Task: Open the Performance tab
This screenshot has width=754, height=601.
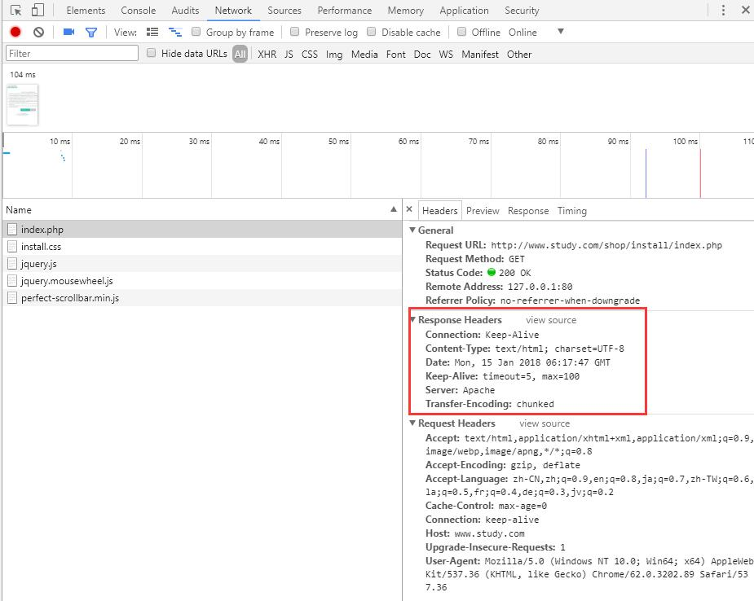Action: [x=344, y=10]
